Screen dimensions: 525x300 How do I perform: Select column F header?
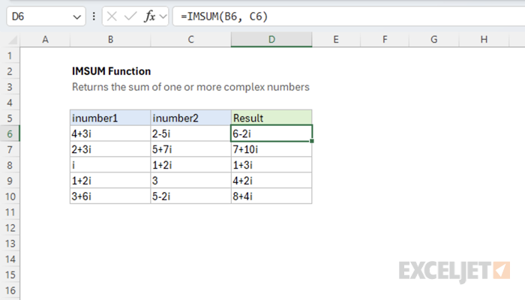(x=385, y=40)
